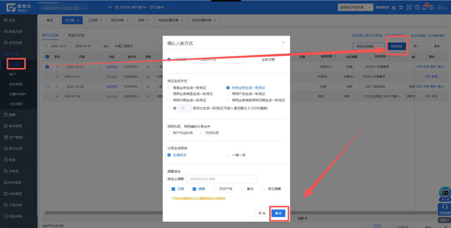The height and width of the screenshot is (228, 451).
Task: Open the clipboard task icon in header
Action: [417, 7]
